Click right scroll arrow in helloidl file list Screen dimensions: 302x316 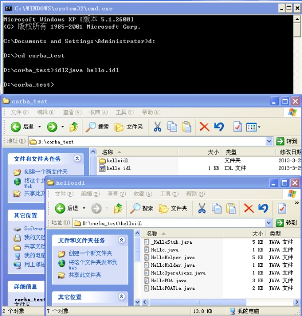[x=296, y=302]
